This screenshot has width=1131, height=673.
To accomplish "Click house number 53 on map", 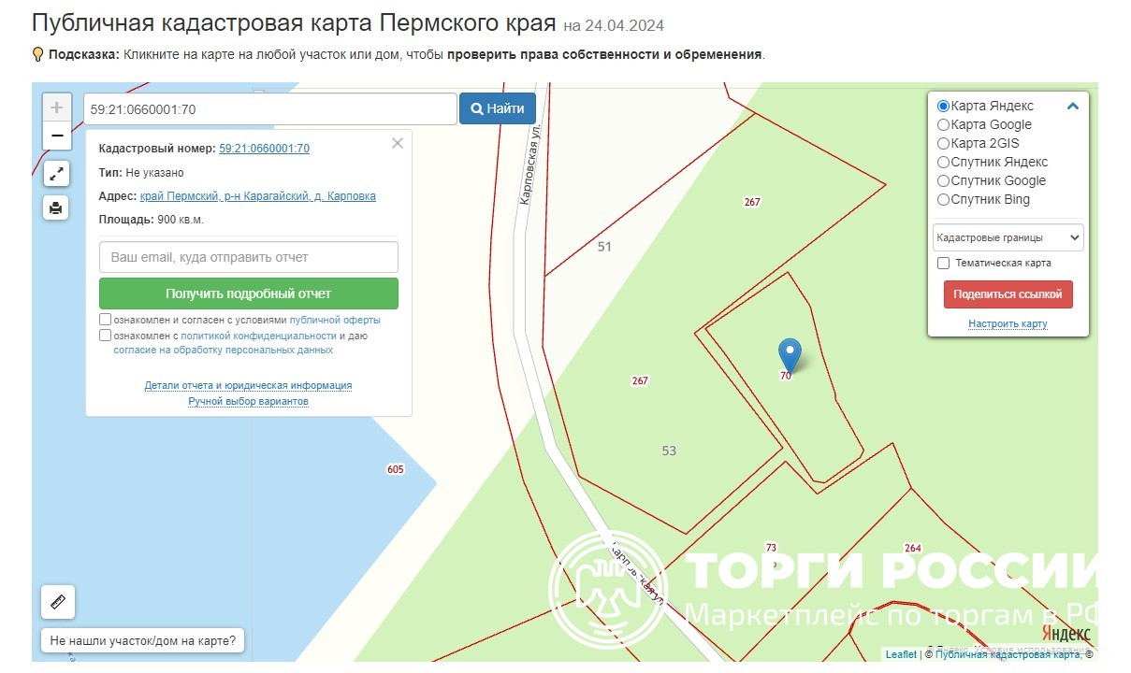I will pyautogui.click(x=669, y=451).
